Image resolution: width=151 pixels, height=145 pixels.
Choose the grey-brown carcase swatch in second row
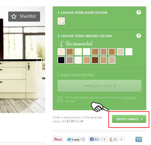coord(70,60)
